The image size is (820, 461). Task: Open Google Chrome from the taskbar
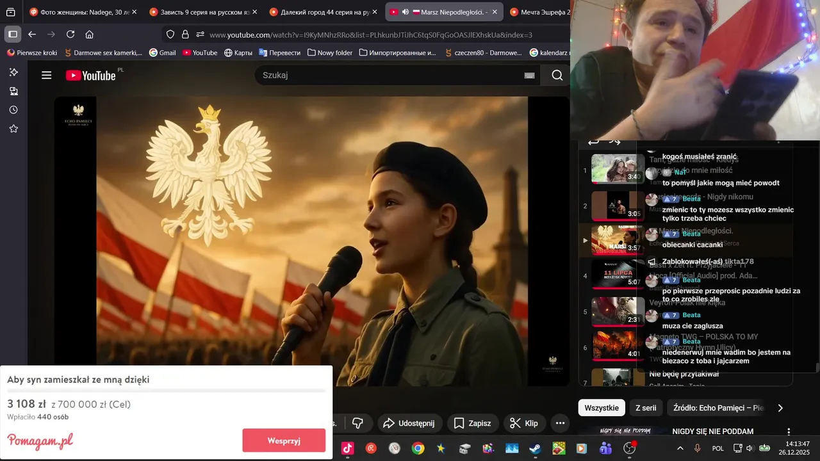point(418,448)
